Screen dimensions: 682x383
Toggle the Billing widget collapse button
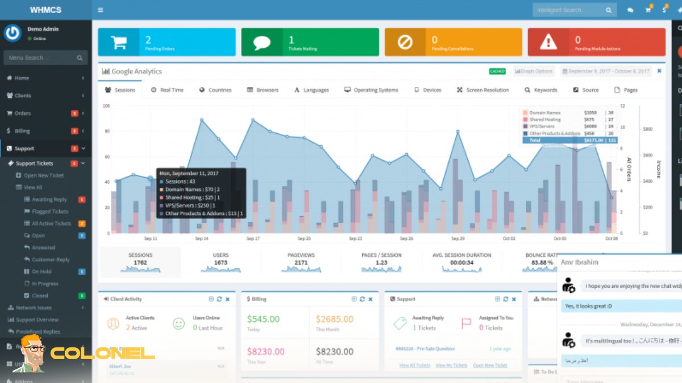click(354, 299)
